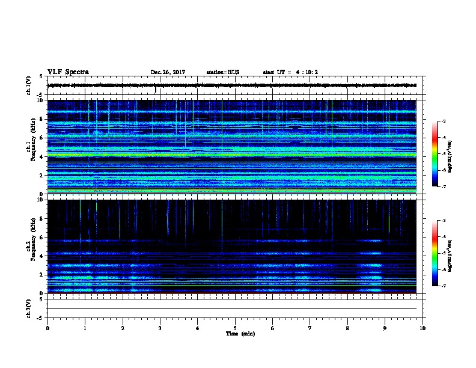Image resolution: width=476 pixels, height=368 pixels.
Task: Click the 'ch.1(V)' waveform axis label
Action: coord(28,85)
